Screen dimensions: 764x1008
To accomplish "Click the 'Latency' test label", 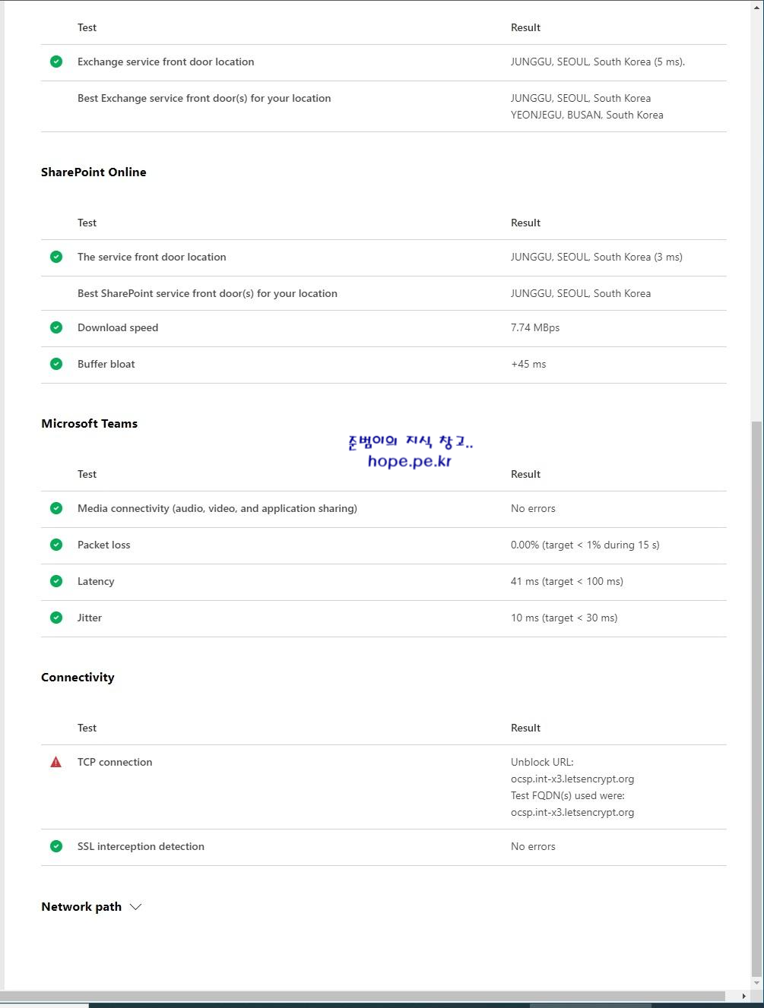I will click(x=96, y=581).
